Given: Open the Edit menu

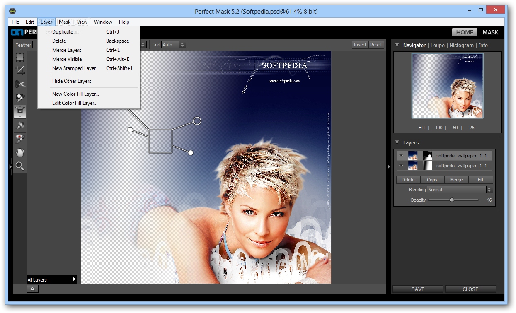Looking at the screenshot, I should pos(30,22).
